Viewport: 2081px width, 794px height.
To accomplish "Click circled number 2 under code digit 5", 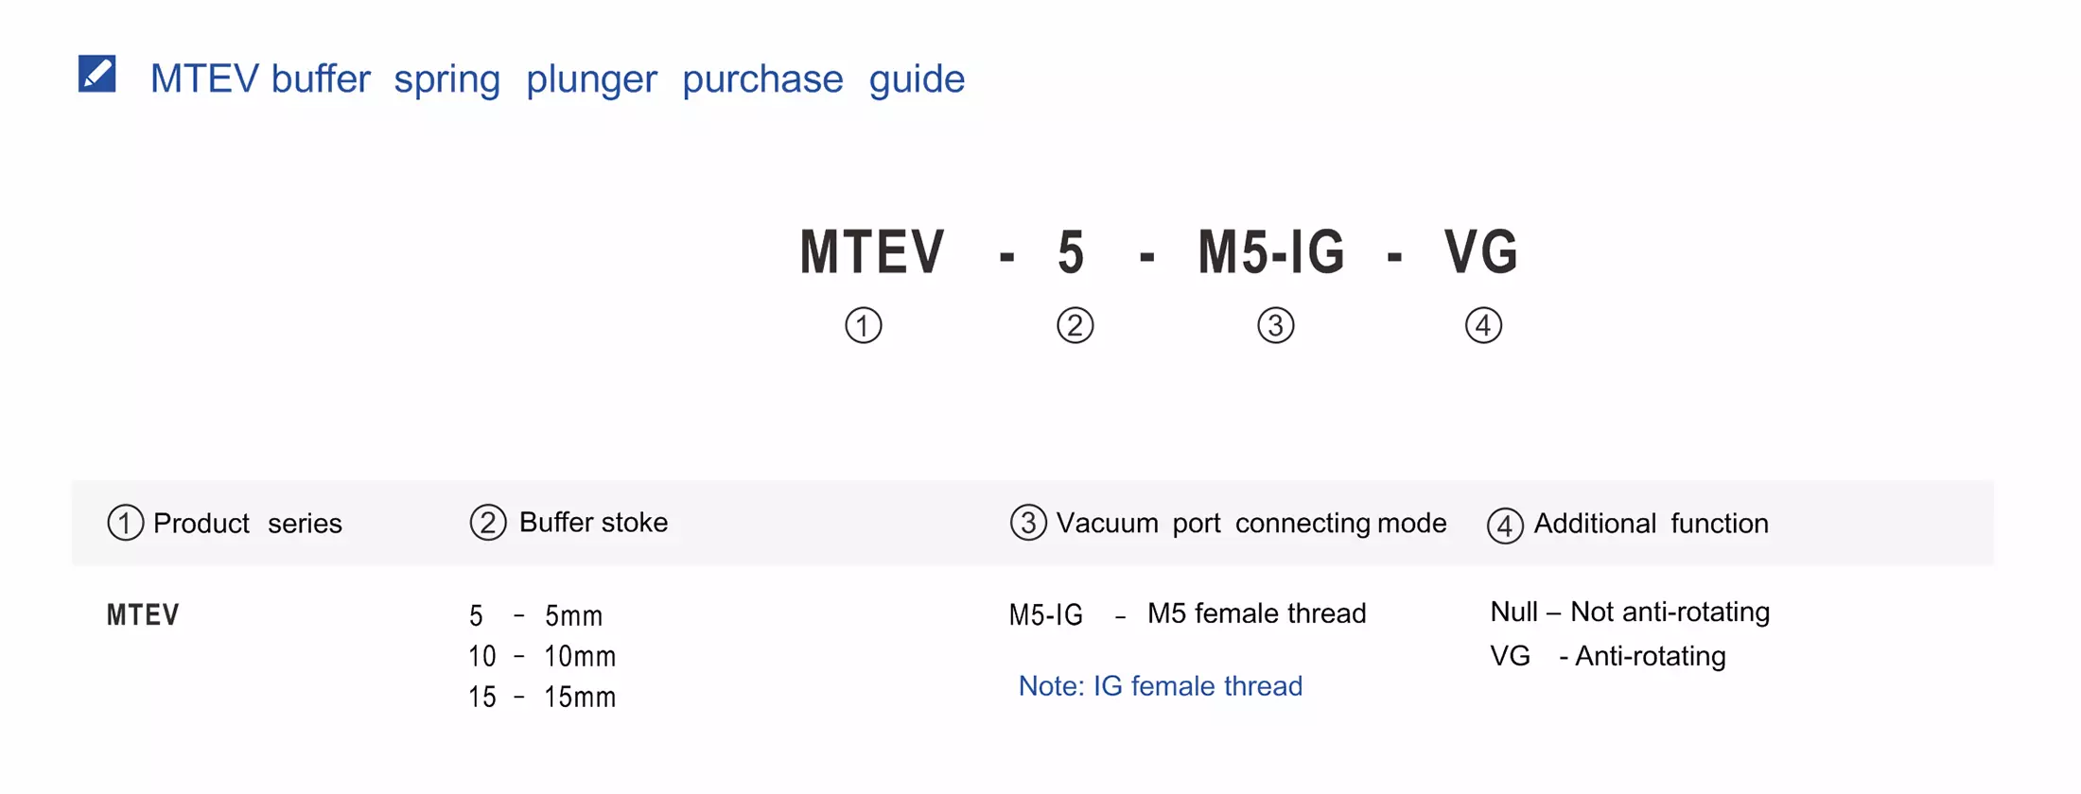I will 1075,325.
